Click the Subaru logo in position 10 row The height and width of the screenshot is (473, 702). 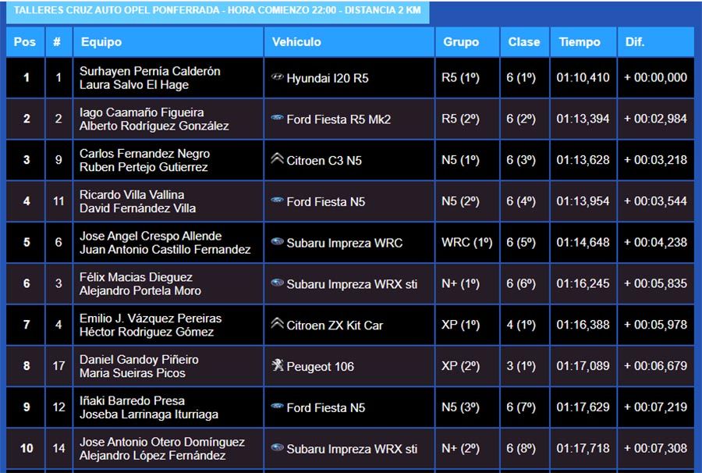point(277,448)
